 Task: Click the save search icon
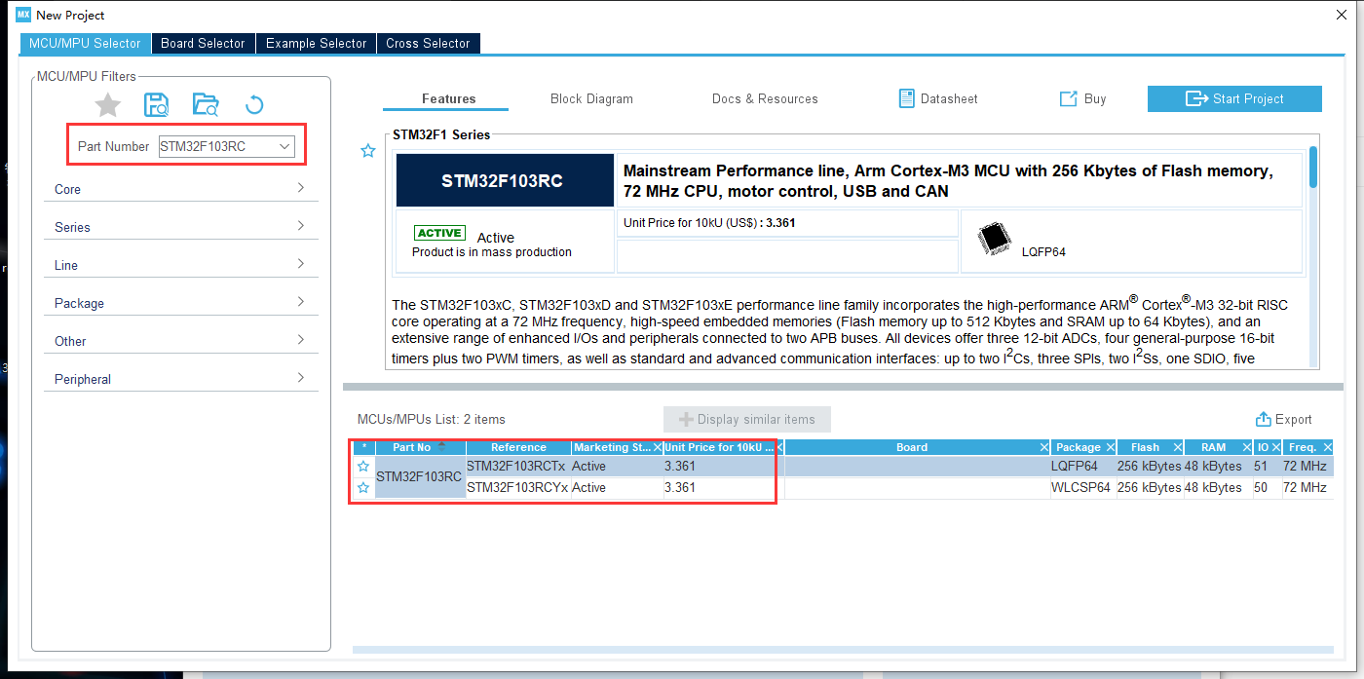click(x=156, y=105)
